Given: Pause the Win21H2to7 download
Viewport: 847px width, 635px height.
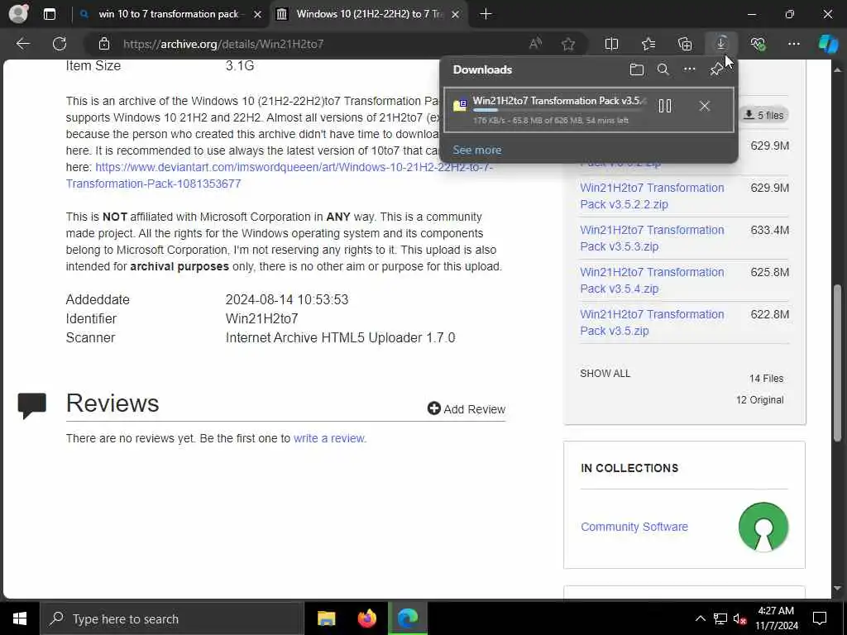Looking at the screenshot, I should coord(665,106).
